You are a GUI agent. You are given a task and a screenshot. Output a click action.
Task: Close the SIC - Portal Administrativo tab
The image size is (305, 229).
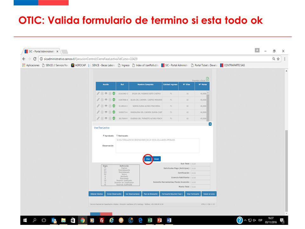point(58,52)
